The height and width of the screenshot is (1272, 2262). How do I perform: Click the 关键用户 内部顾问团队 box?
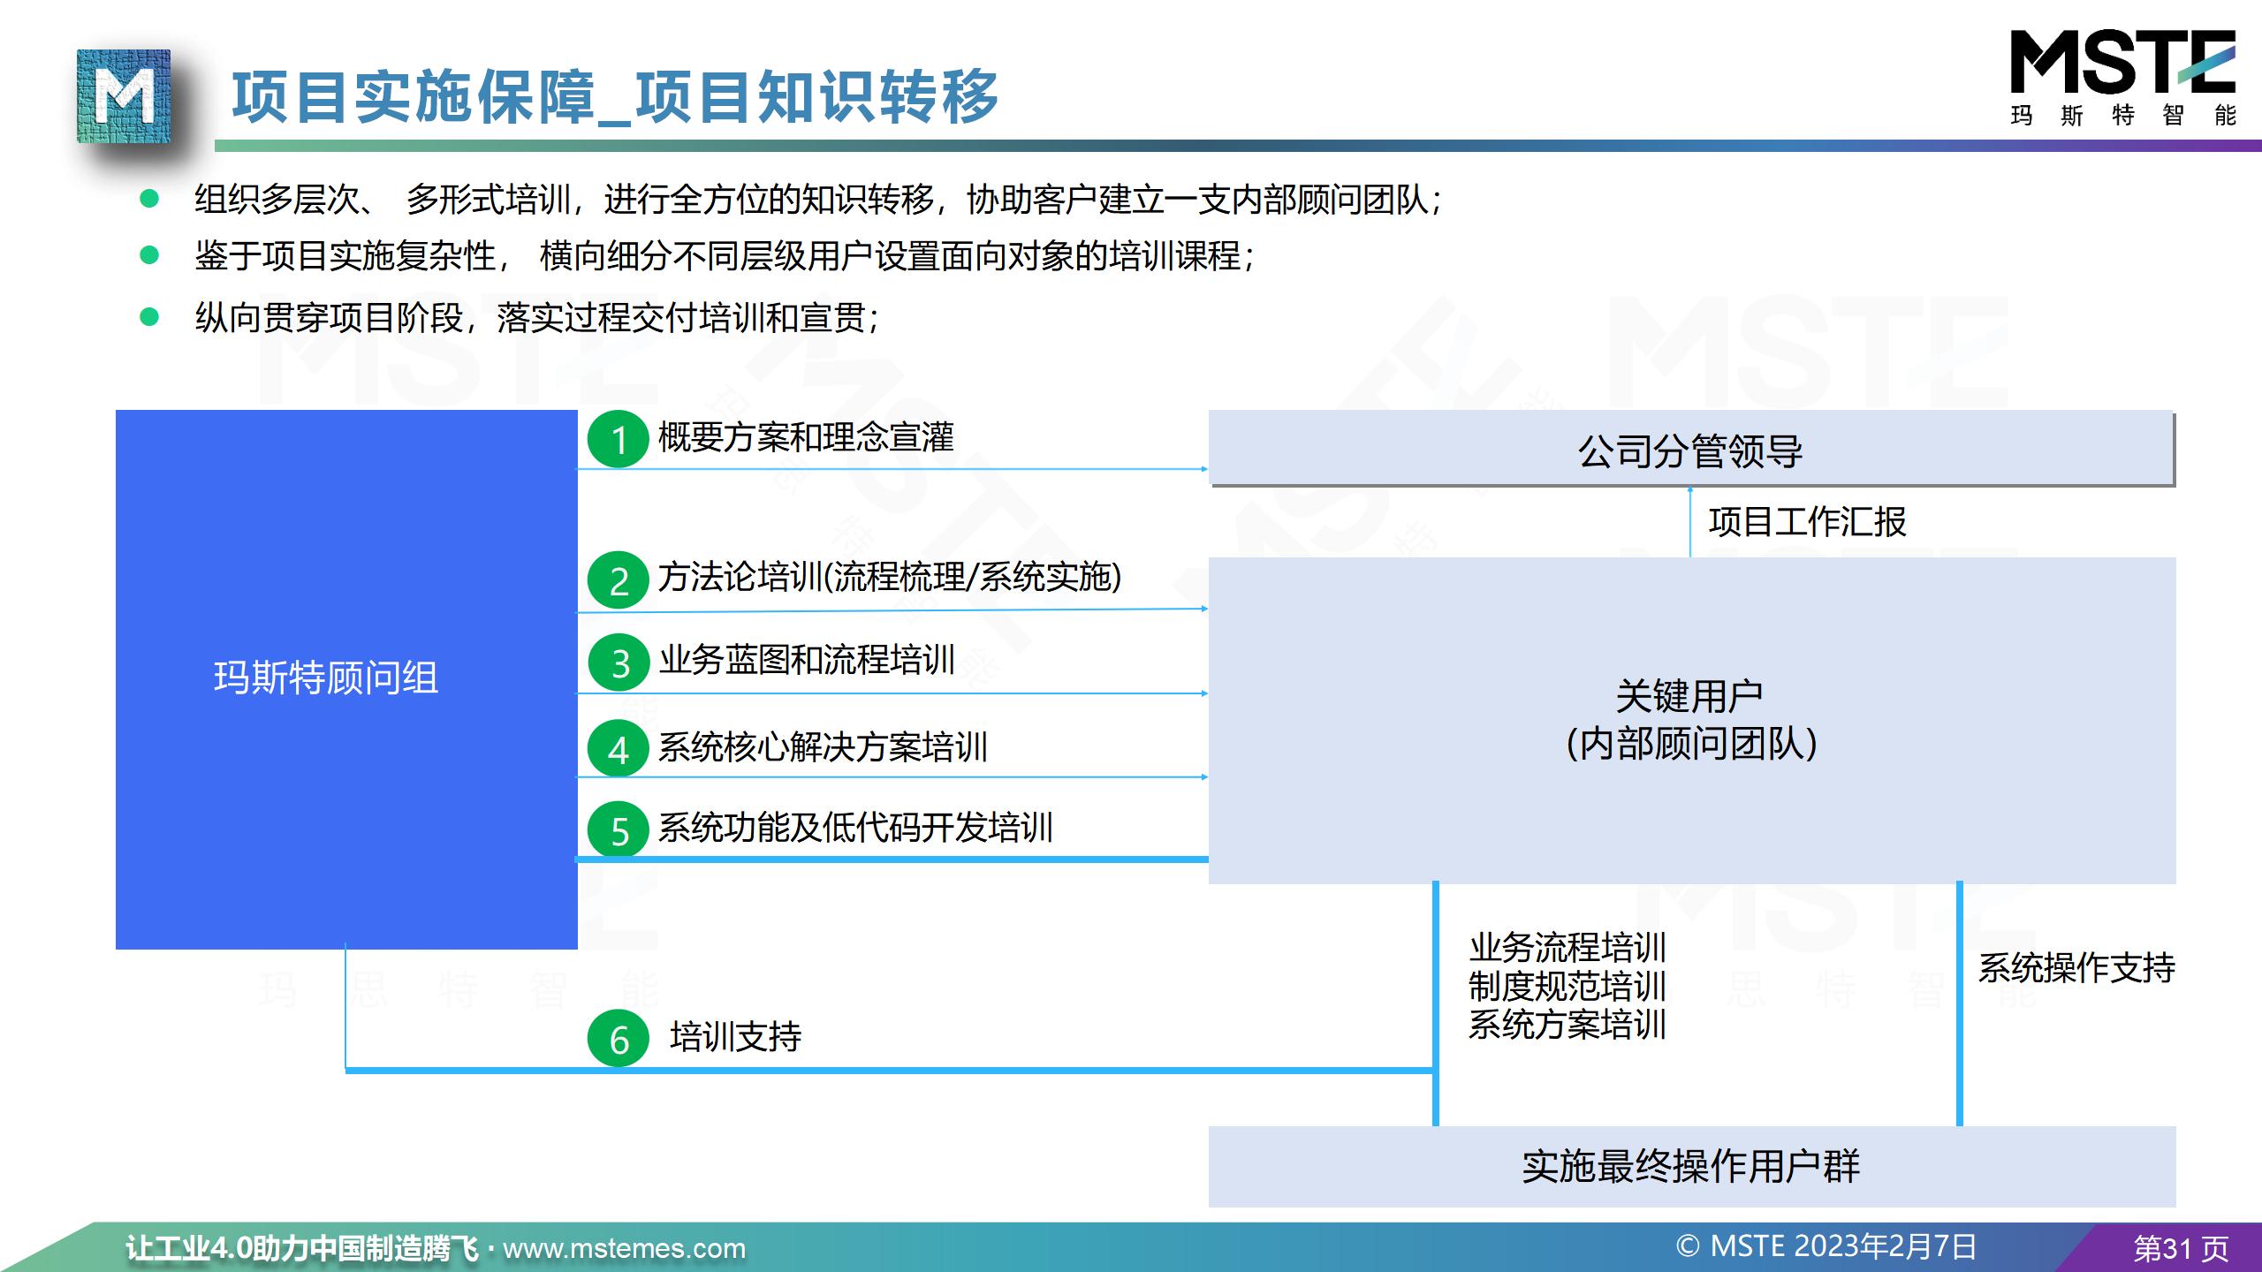tap(1690, 719)
